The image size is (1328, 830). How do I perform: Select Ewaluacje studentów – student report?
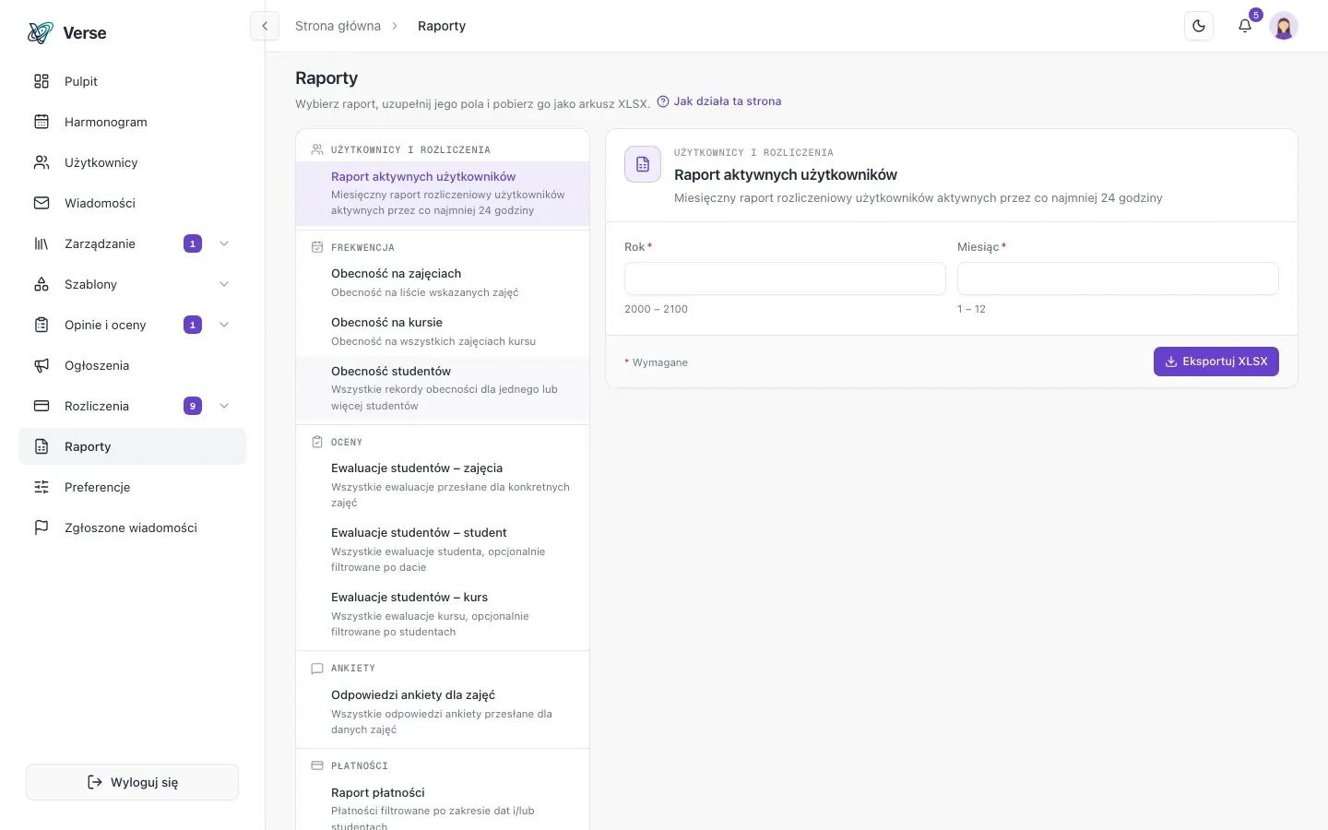(443, 551)
